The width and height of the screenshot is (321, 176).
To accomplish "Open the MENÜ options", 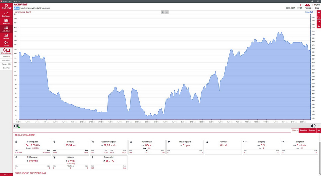I will click(x=316, y=5).
